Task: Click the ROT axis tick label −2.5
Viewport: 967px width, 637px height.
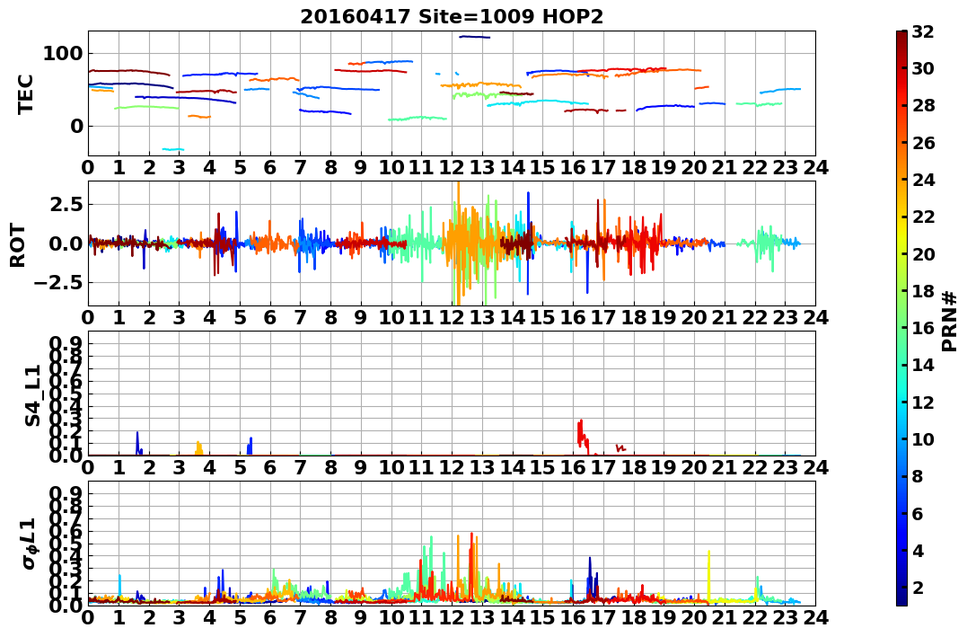Action: pyautogui.click(x=57, y=283)
